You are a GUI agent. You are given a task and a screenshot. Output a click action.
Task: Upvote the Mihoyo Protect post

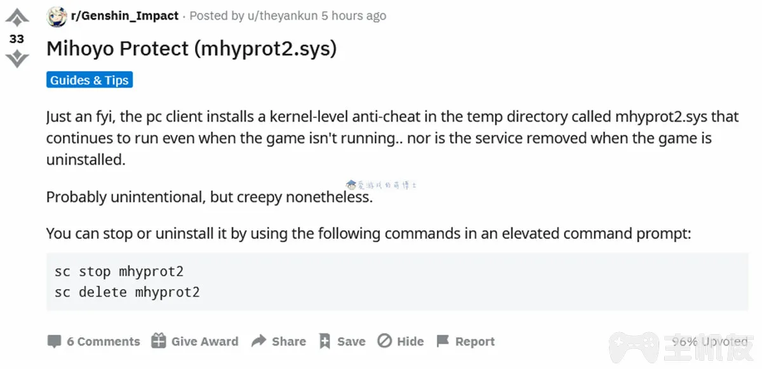[17, 17]
